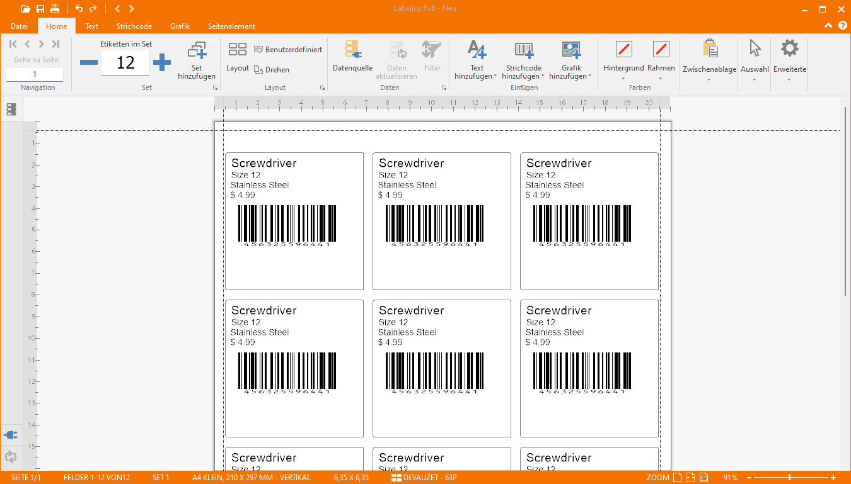Image resolution: width=851 pixels, height=484 pixels.
Task: Click the plug connection icon in the left sidebar
Action: coord(11,435)
